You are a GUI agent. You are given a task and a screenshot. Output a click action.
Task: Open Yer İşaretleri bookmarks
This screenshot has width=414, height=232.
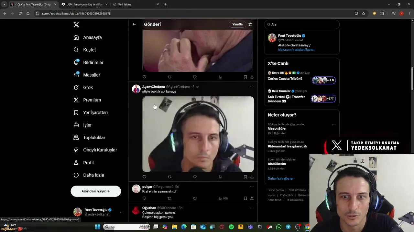click(x=91, y=112)
